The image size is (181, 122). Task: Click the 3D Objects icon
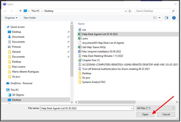coord(9,95)
